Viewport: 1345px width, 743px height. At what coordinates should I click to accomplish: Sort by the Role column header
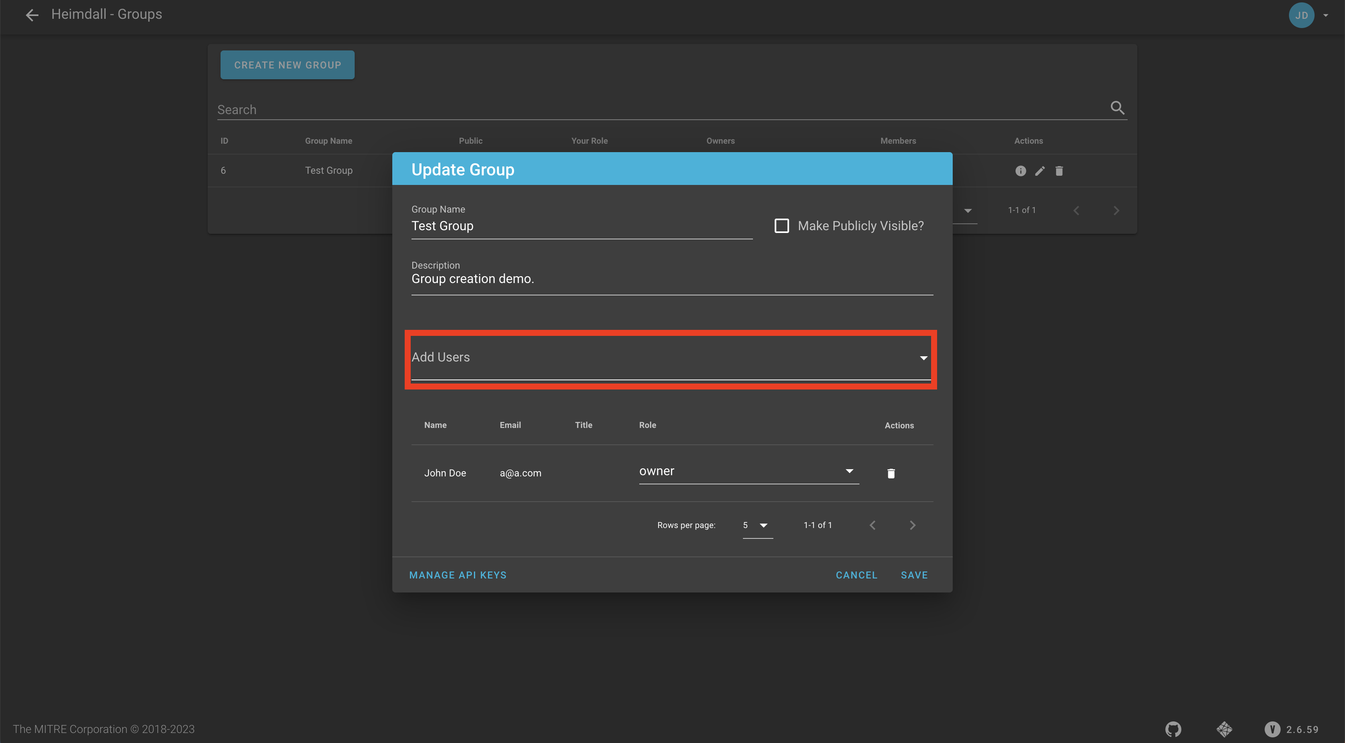(647, 425)
